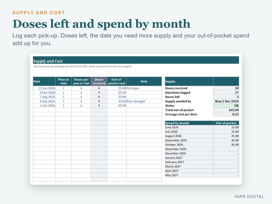Click the 45.00 spend amount for September 2026
The height and width of the screenshot is (204, 272).
[x=226, y=140]
